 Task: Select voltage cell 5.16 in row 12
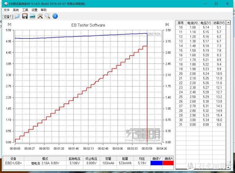pyautogui.click(x=206, y=37)
